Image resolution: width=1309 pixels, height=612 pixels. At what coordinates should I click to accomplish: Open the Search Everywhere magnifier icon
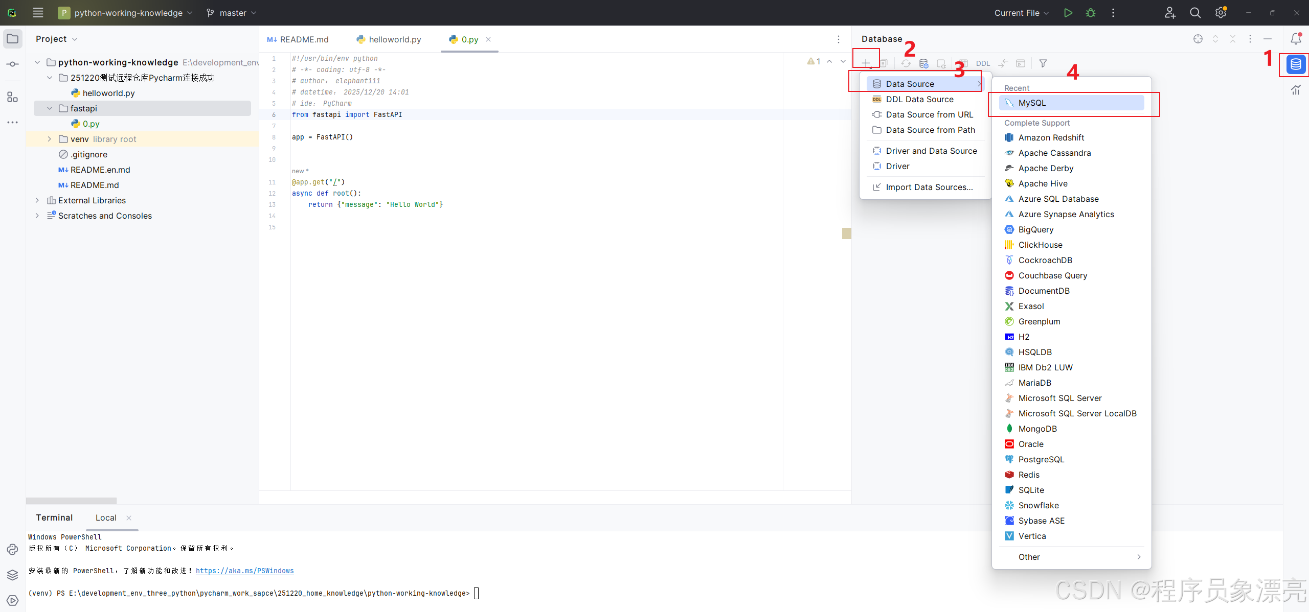[x=1195, y=13]
